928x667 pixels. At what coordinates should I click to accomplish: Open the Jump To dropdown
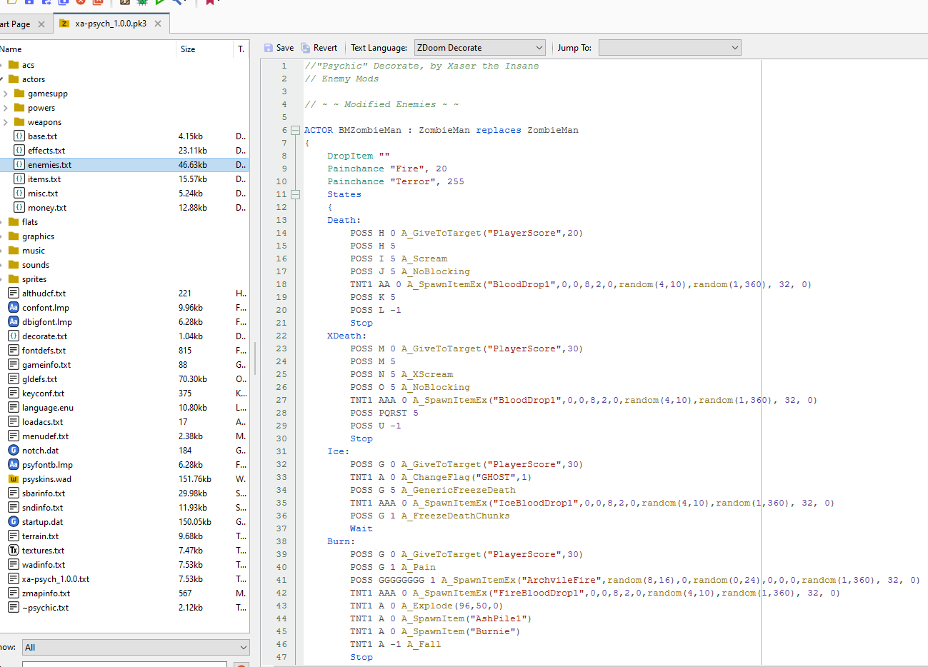(669, 48)
